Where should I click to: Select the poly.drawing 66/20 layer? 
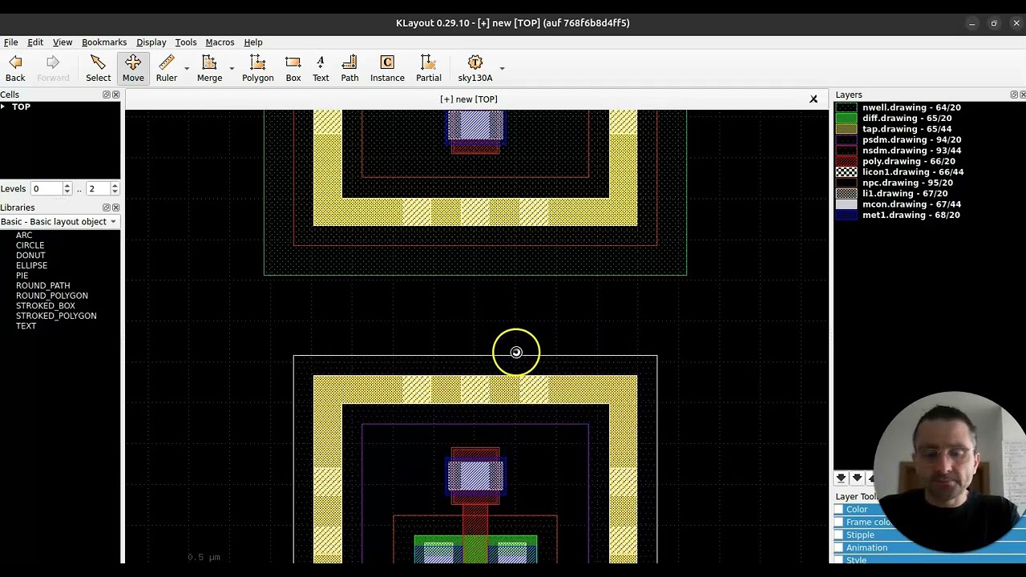(x=908, y=161)
